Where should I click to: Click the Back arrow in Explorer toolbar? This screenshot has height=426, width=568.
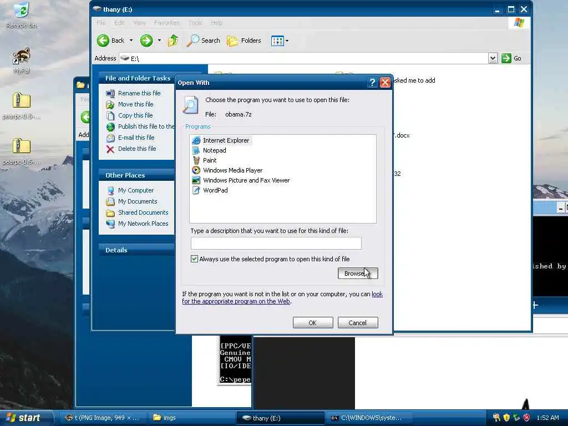pos(111,40)
